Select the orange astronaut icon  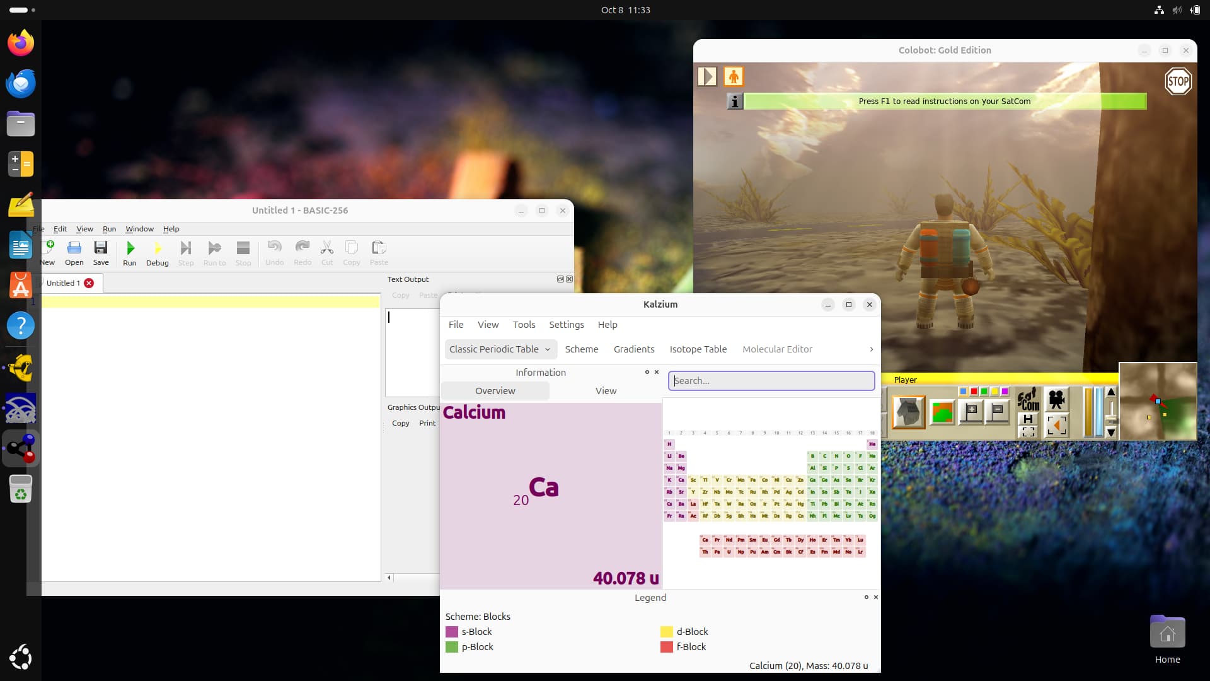point(734,77)
